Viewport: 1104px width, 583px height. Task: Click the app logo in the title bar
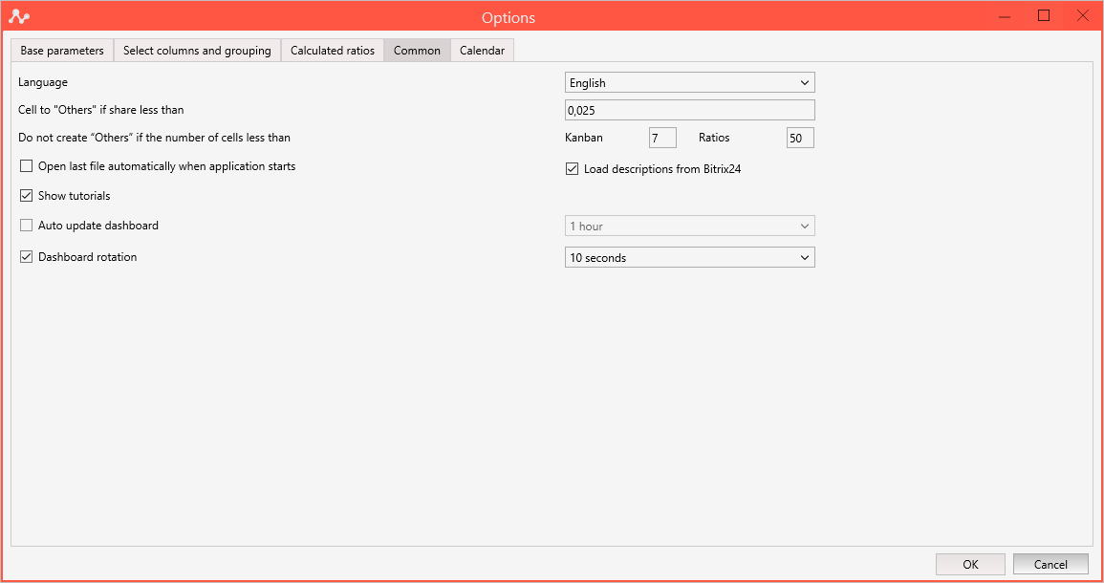[19, 17]
